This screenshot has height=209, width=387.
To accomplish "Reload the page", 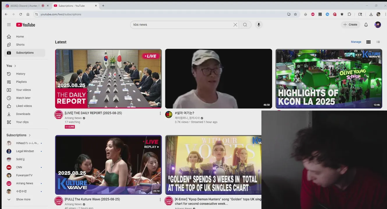I will click(21, 14).
